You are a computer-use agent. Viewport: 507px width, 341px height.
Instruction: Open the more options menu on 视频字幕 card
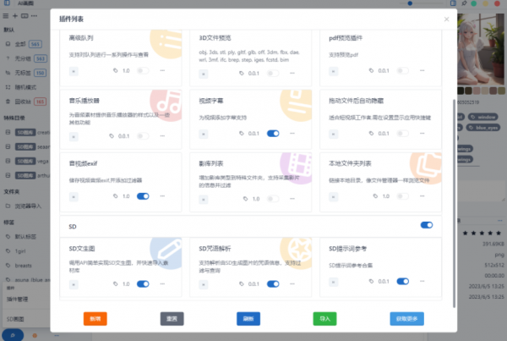[x=292, y=134]
